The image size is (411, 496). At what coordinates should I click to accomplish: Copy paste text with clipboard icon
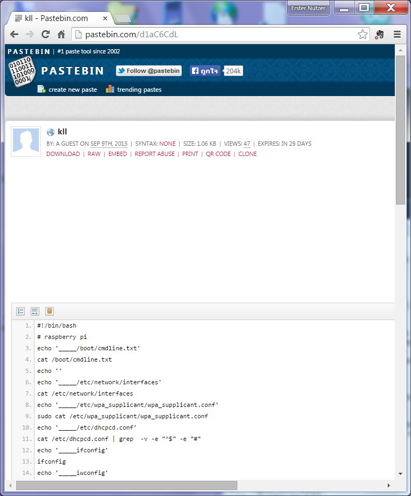pos(50,311)
